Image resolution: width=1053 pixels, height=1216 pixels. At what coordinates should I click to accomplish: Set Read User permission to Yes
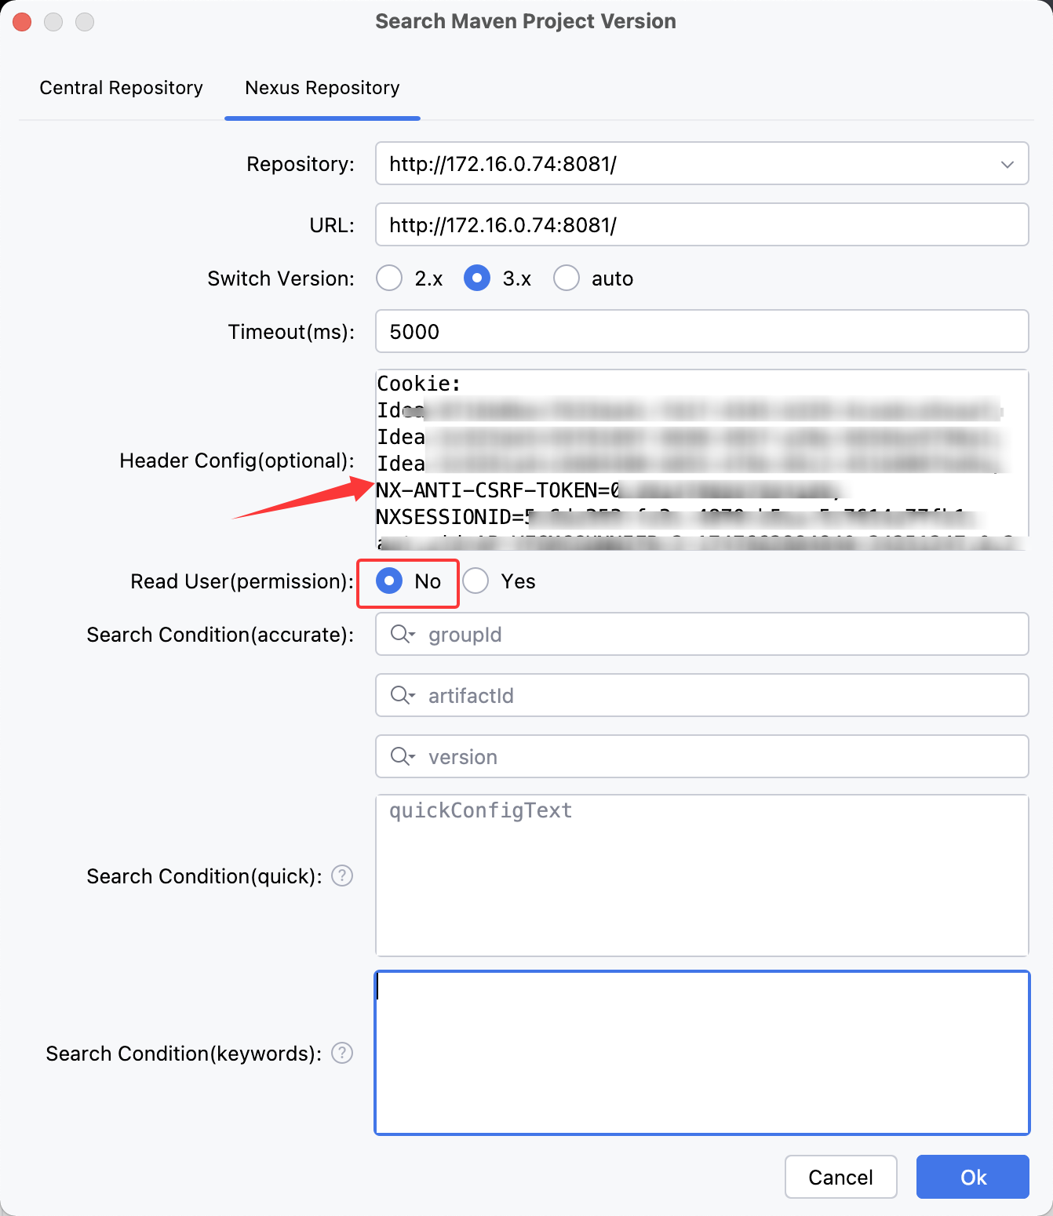475,581
